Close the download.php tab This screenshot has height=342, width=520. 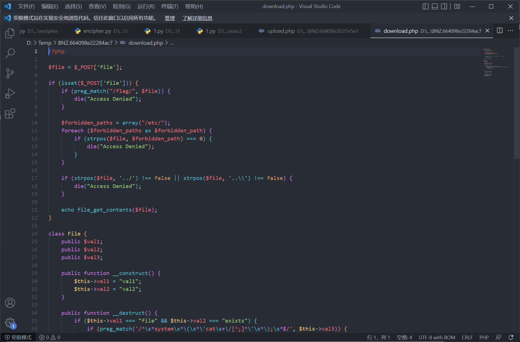coord(487,31)
